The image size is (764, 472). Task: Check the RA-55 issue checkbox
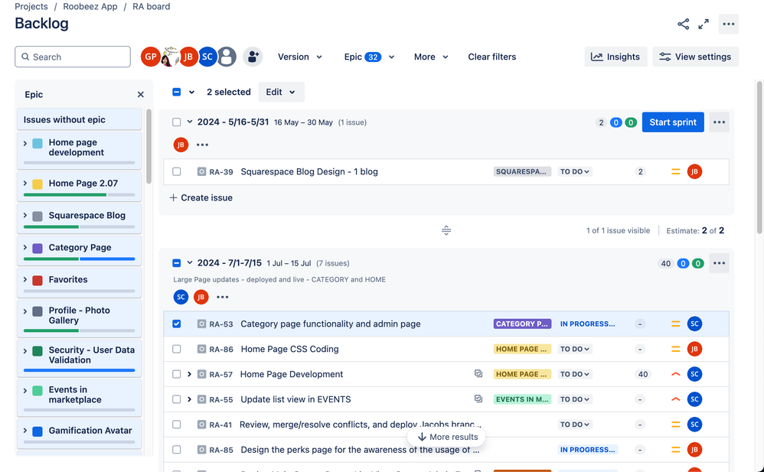176,399
